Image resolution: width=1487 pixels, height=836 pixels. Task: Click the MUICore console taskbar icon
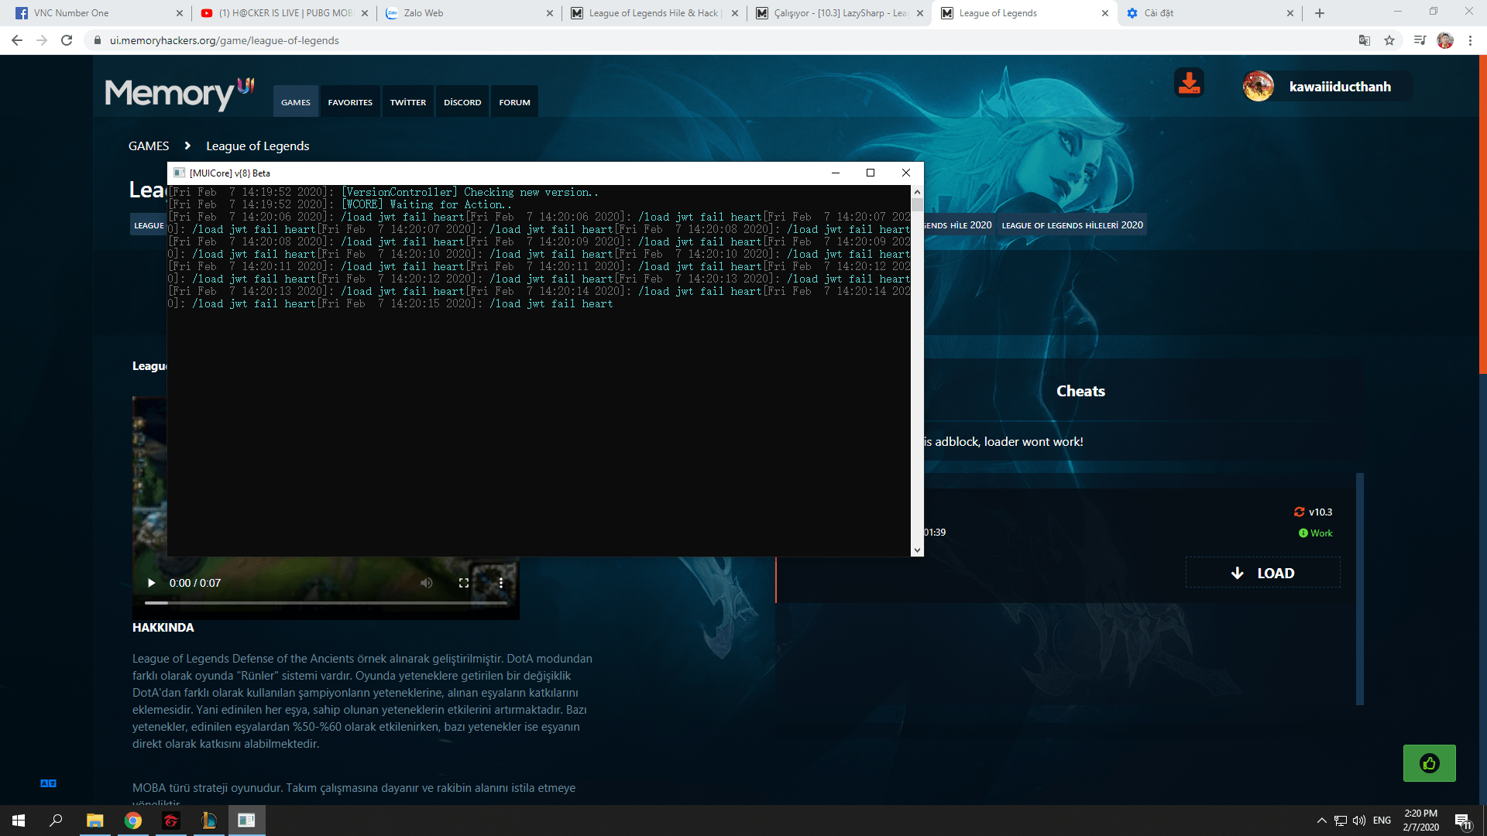[246, 821]
